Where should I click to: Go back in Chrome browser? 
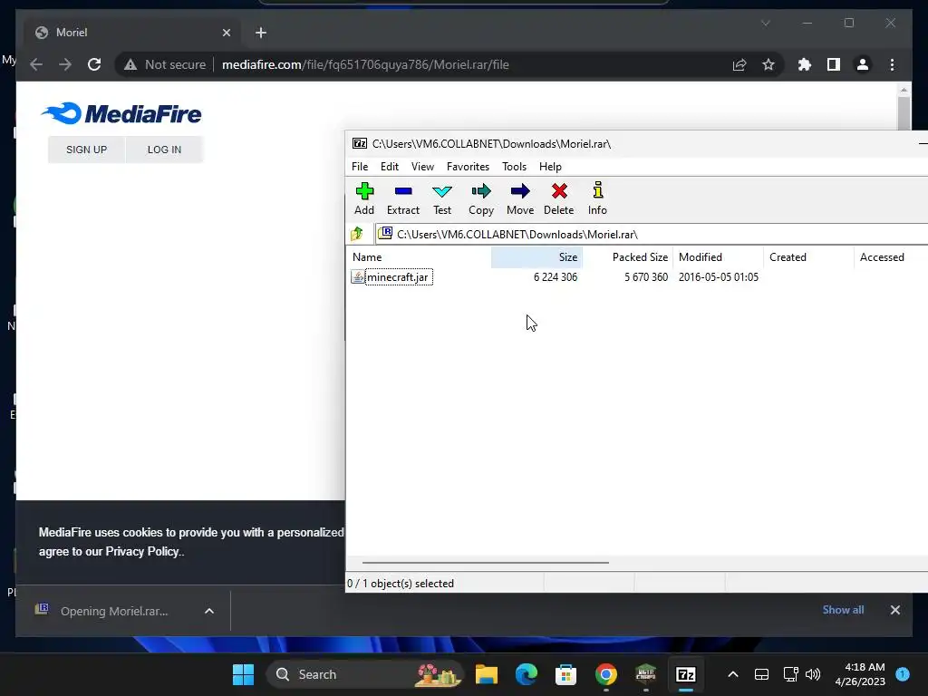point(36,64)
